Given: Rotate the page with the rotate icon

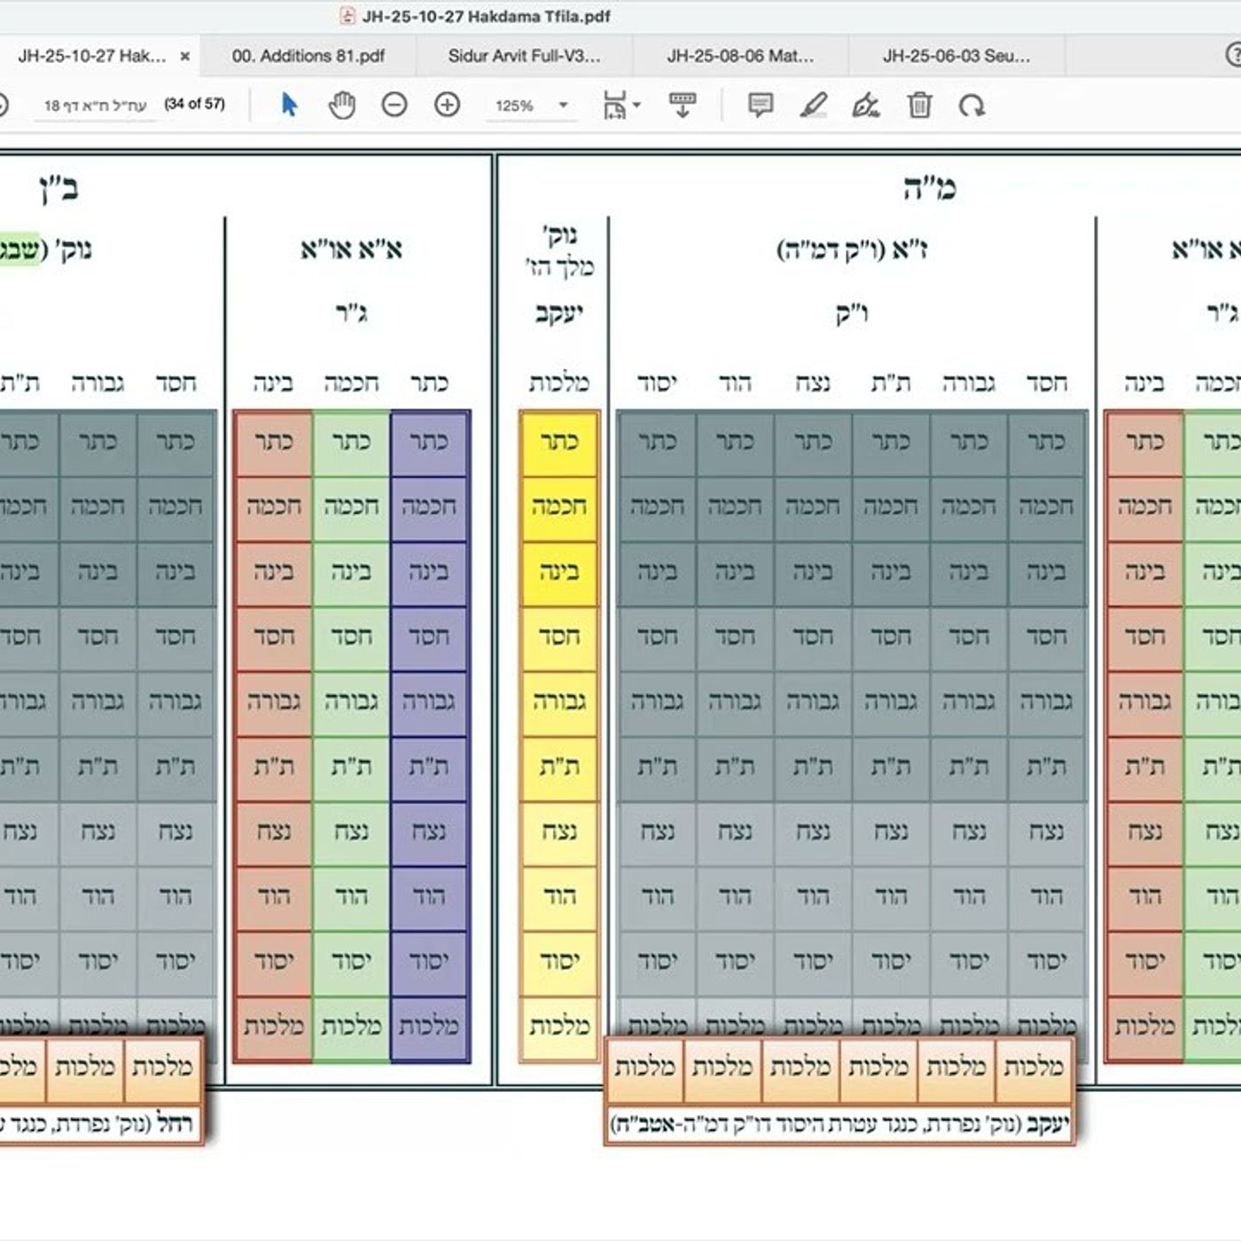Looking at the screenshot, I should [x=972, y=105].
